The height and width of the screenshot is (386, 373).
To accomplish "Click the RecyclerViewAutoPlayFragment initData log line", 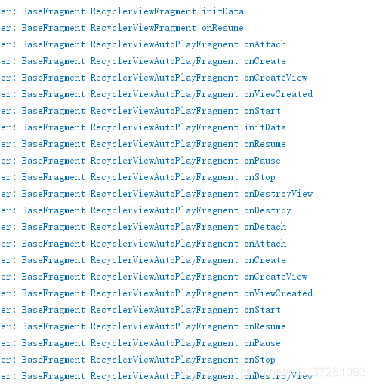I will point(143,127).
